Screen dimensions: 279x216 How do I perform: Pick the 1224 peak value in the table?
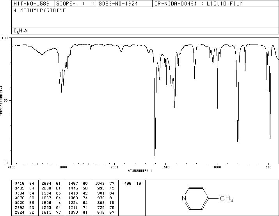click(73, 203)
